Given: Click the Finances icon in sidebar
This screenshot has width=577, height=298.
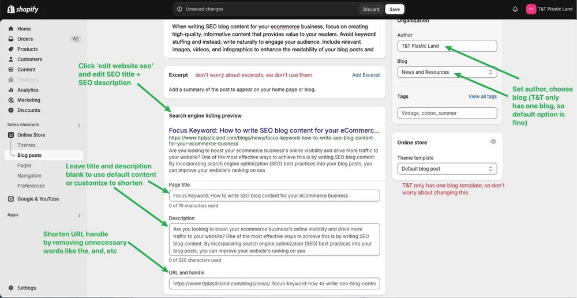Looking at the screenshot, I should click(x=10, y=80).
